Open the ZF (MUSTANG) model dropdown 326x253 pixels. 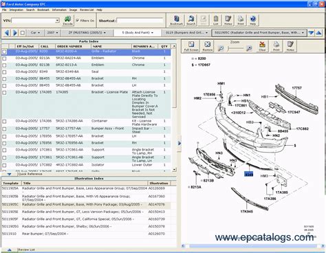pyautogui.click(x=87, y=33)
